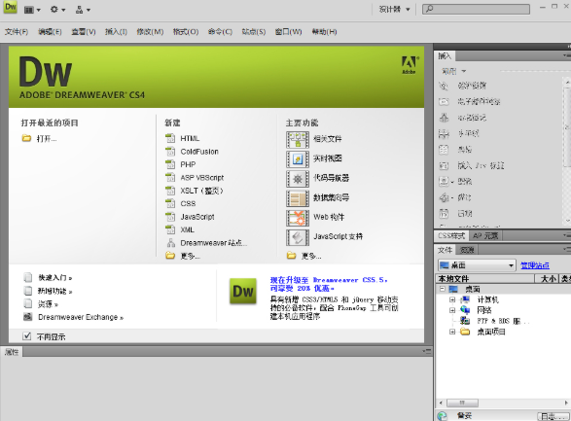The width and height of the screenshot is (571, 421).
Task: Click the named anchor insert icon
Action: click(444, 118)
